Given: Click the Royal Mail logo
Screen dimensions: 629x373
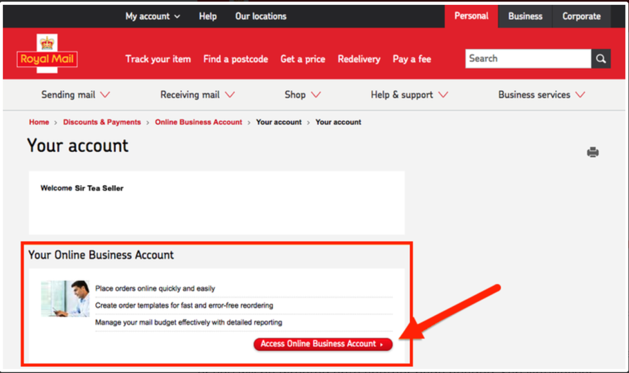Looking at the screenshot, I should click(47, 54).
